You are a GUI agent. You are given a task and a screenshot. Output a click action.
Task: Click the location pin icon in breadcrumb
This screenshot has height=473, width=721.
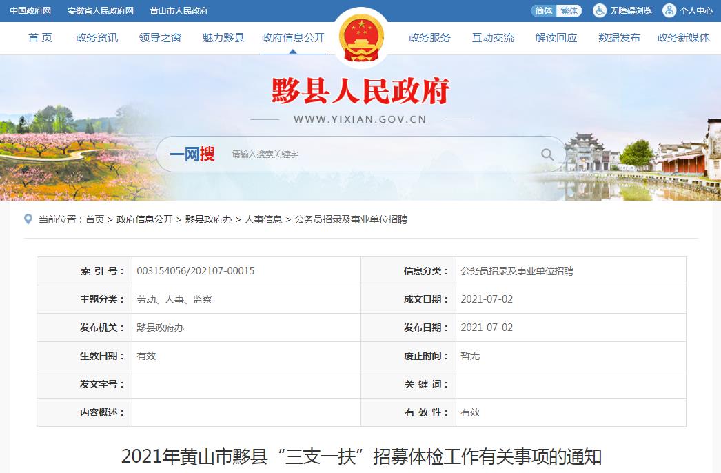tap(28, 219)
